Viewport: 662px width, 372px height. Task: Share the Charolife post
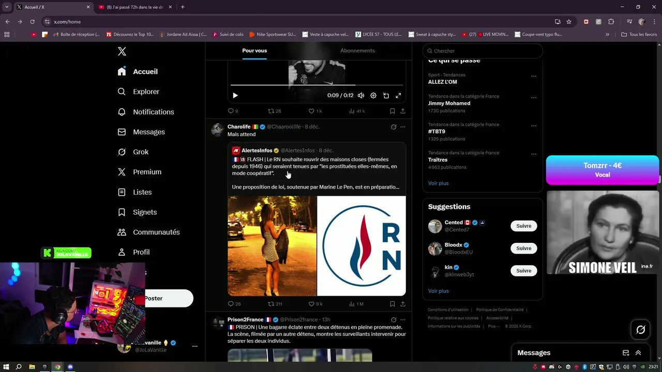coord(403,304)
